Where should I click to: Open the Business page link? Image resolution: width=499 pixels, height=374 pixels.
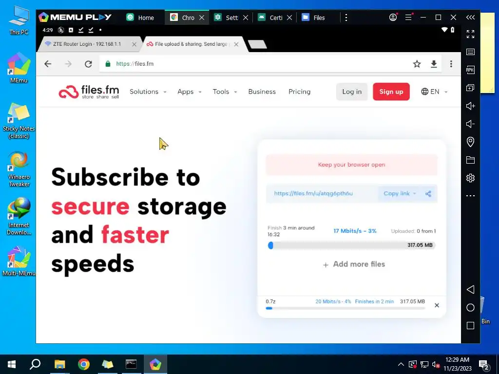tap(262, 92)
